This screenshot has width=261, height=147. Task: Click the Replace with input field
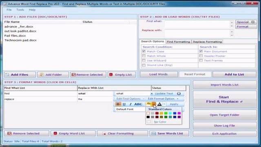click(x=197, y=33)
